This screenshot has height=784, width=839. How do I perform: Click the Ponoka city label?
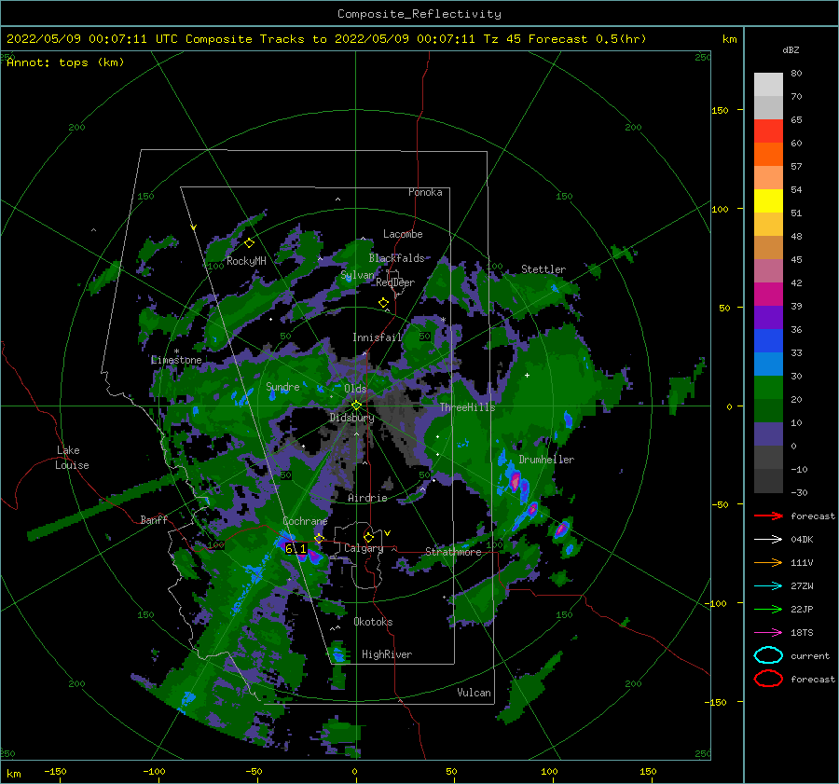(x=425, y=192)
